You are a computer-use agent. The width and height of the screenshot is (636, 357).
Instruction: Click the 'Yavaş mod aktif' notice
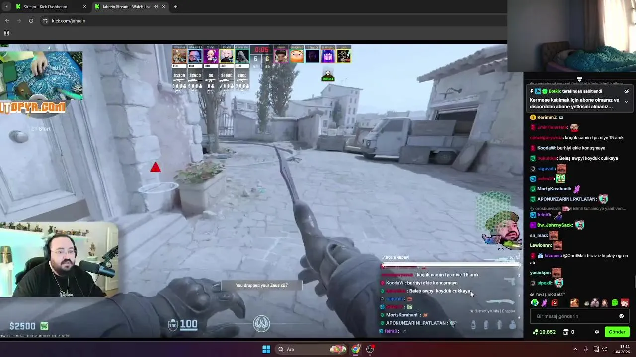pos(548,294)
